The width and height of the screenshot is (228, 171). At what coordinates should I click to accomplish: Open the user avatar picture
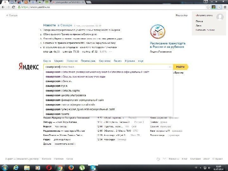220,17
